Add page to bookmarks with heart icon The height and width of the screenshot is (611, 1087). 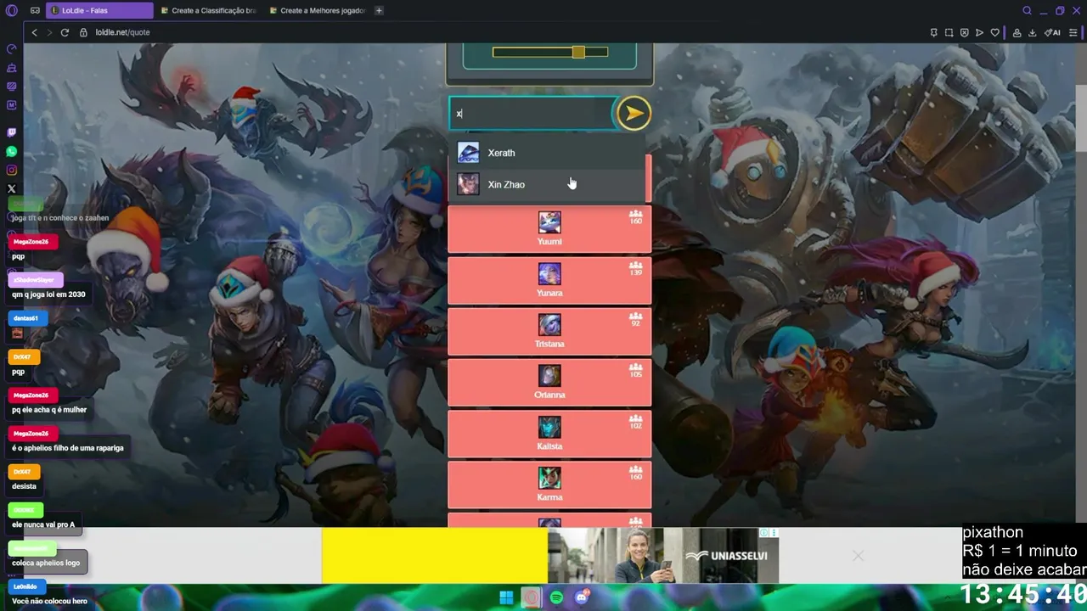click(x=994, y=32)
